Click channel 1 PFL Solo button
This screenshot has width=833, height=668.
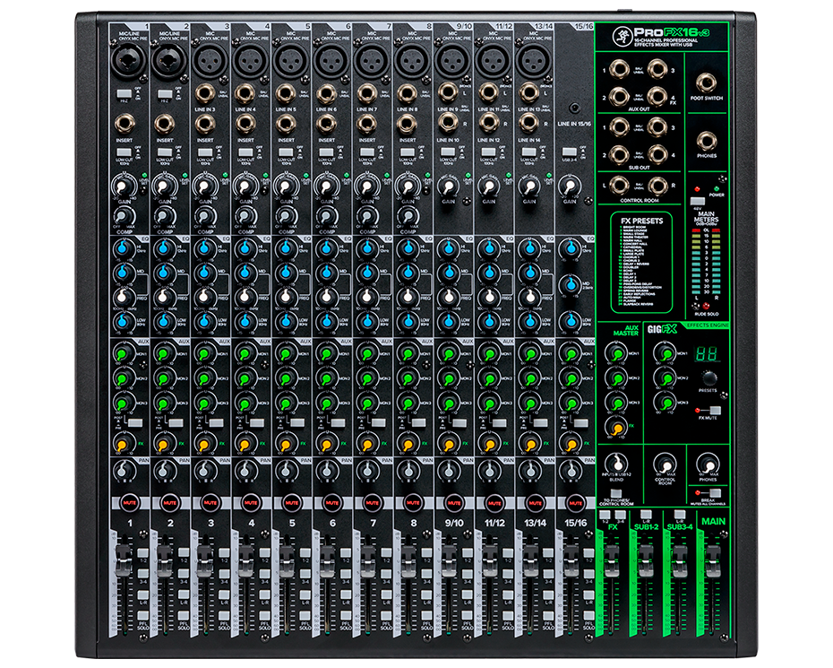(x=142, y=615)
